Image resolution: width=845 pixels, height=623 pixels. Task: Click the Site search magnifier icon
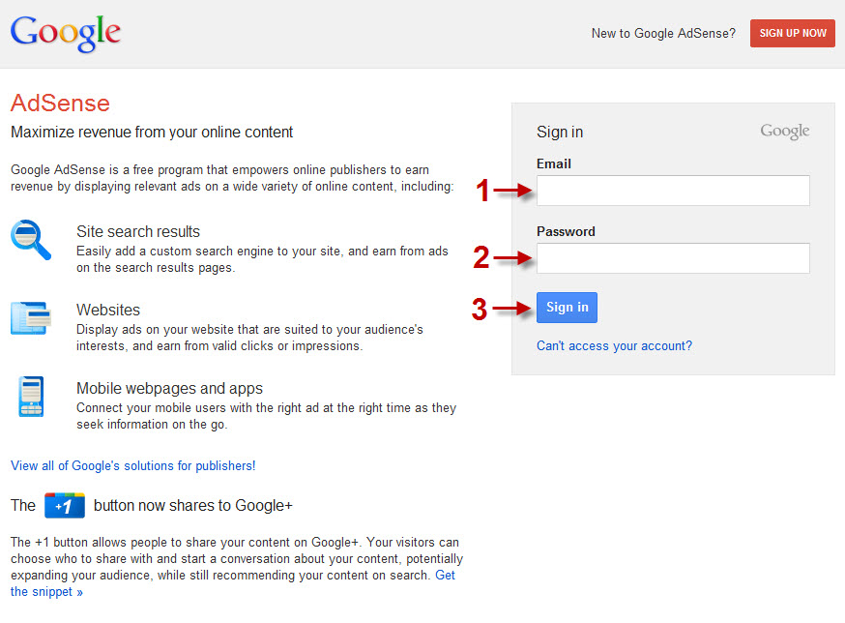click(x=31, y=240)
